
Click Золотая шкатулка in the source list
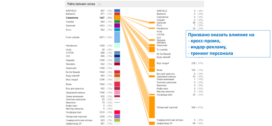(x=76, y=99)
